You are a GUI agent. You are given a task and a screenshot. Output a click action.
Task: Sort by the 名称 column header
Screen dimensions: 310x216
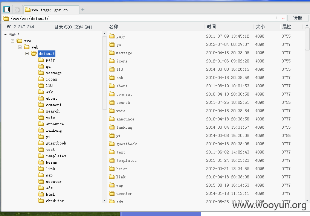tap(113, 27)
